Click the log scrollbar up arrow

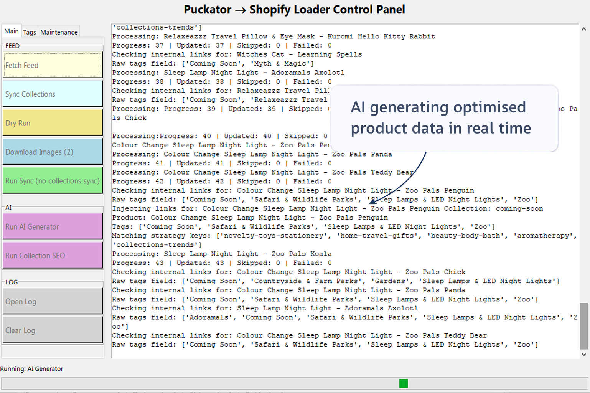tap(583, 29)
